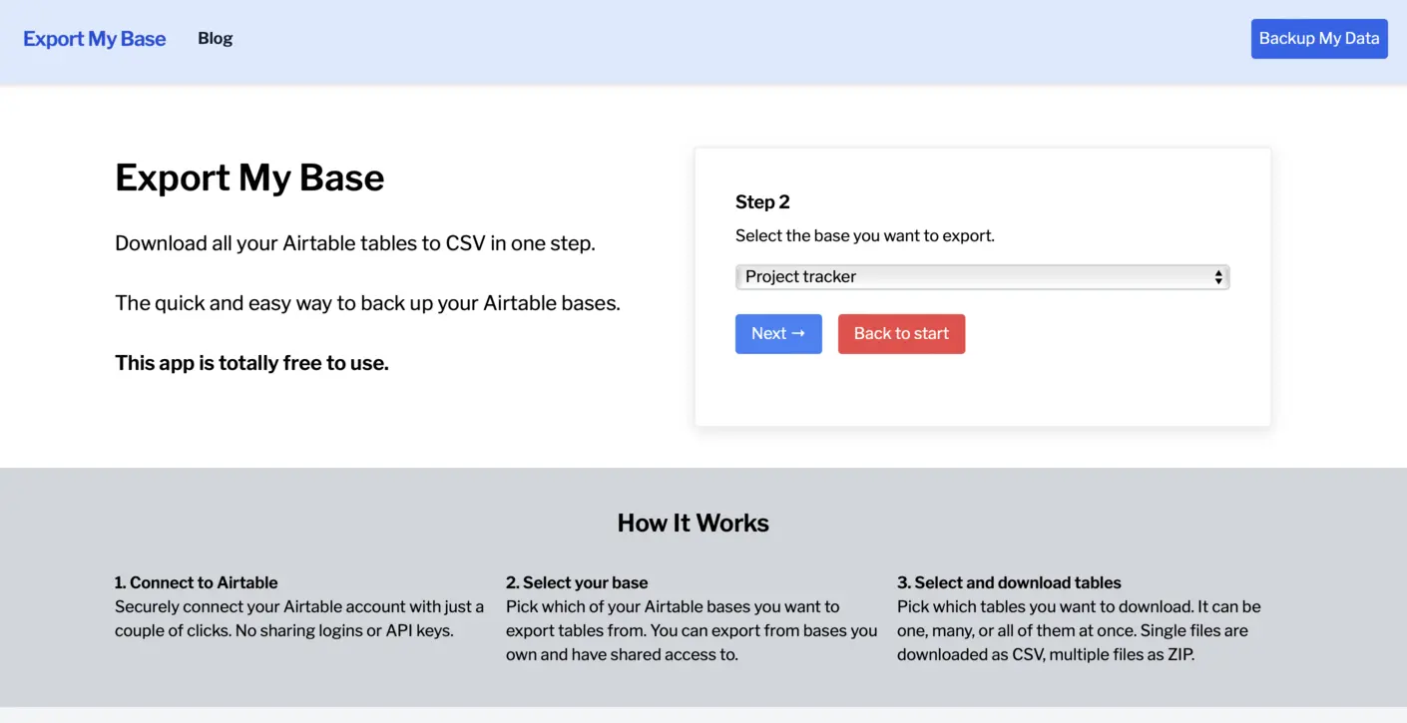Image resolution: width=1407 pixels, height=723 pixels.
Task: Click '3. Select and download tables' heading
Action: (1009, 582)
